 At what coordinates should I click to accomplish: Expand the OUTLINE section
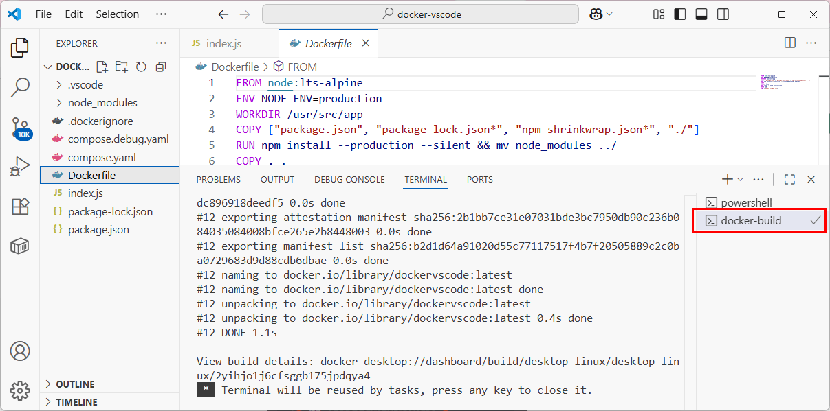coord(75,384)
